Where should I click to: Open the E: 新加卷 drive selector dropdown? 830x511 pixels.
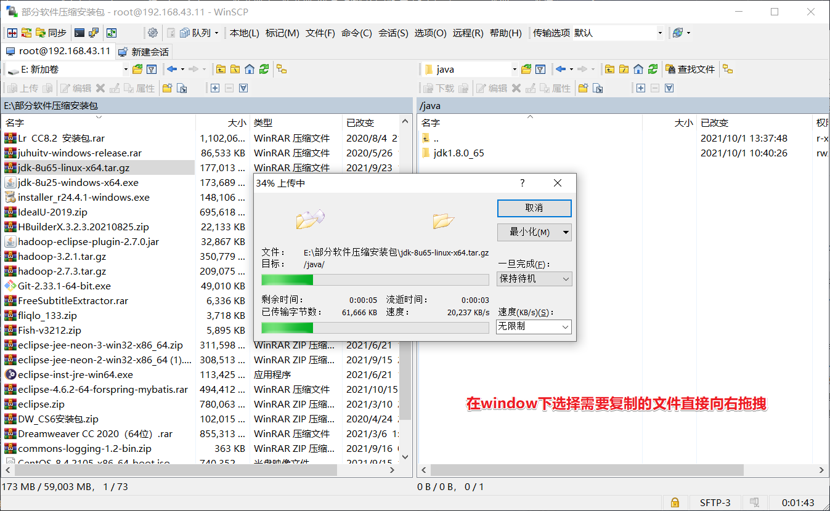coord(126,69)
